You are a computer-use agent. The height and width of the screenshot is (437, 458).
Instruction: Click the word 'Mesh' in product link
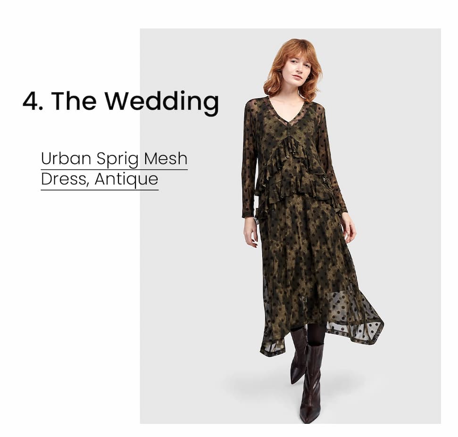pyautogui.click(x=166, y=159)
